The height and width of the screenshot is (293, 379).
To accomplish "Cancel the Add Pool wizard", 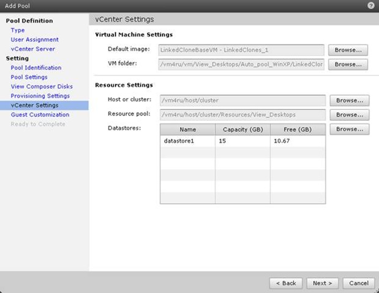I will point(359,283).
